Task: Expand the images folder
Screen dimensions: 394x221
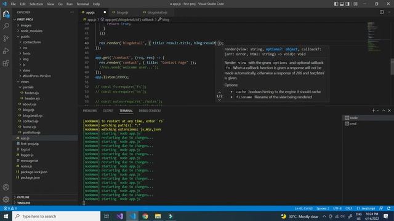Action: [45, 25]
